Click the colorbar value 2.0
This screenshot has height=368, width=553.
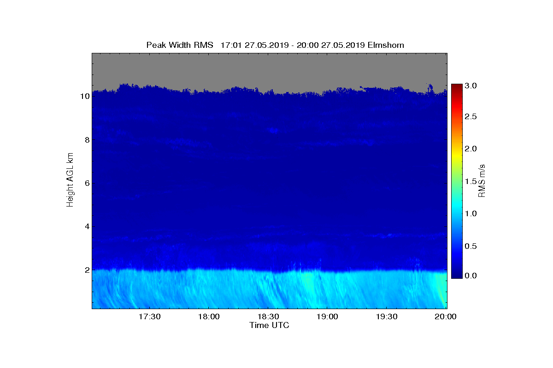click(x=471, y=149)
